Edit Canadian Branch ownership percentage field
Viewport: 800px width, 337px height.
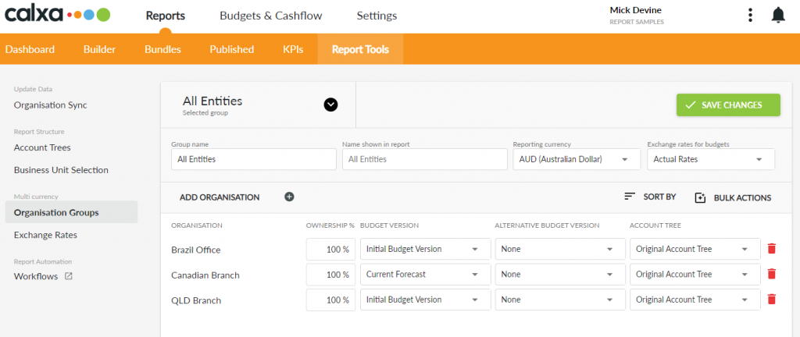point(330,275)
